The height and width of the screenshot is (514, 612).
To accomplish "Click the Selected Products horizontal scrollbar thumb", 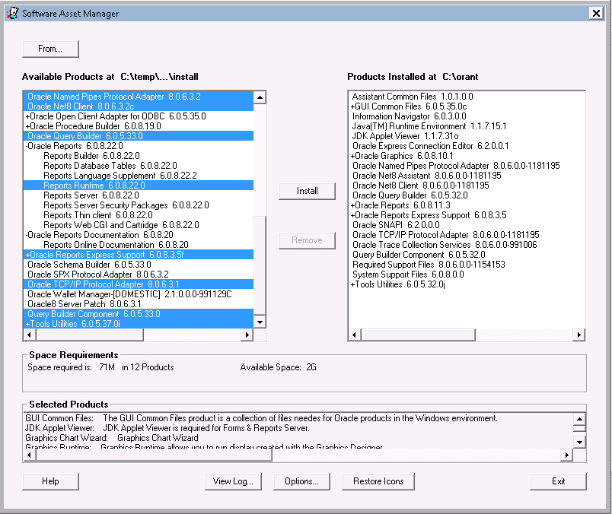I will coord(154,455).
